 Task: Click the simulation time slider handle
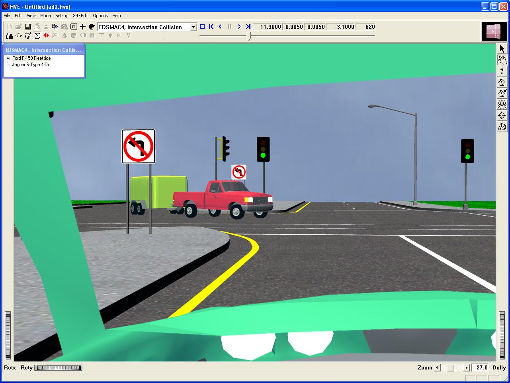(249, 36)
